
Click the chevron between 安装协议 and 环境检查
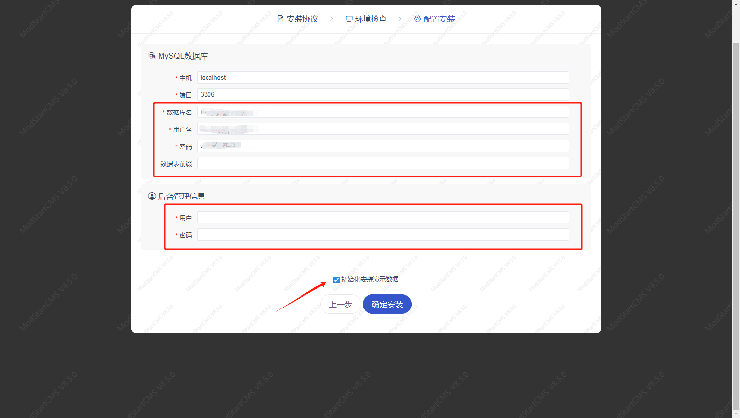point(332,19)
